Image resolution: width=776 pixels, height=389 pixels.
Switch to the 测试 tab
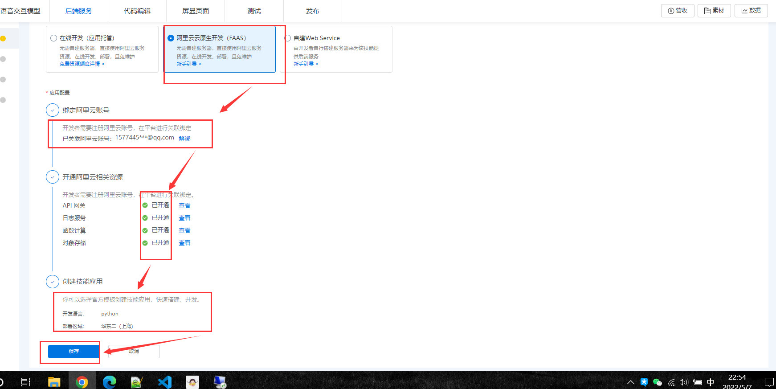coord(254,11)
